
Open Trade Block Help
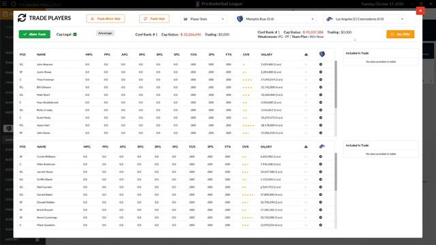106,18
